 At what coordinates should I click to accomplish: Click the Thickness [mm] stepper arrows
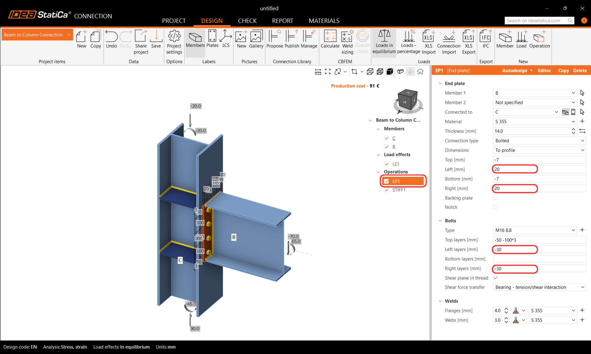tap(573, 131)
